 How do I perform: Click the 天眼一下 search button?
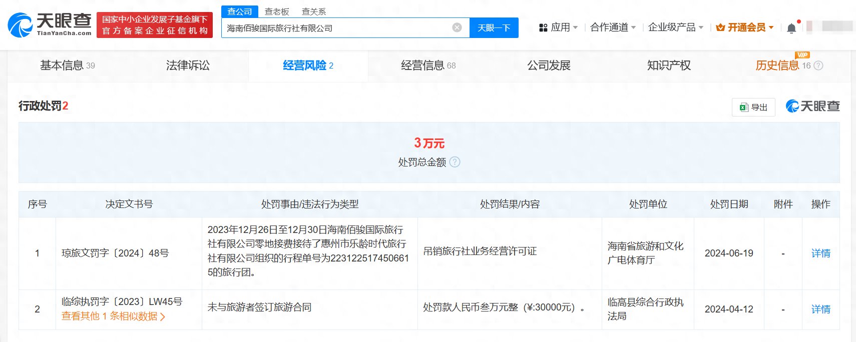coord(494,27)
